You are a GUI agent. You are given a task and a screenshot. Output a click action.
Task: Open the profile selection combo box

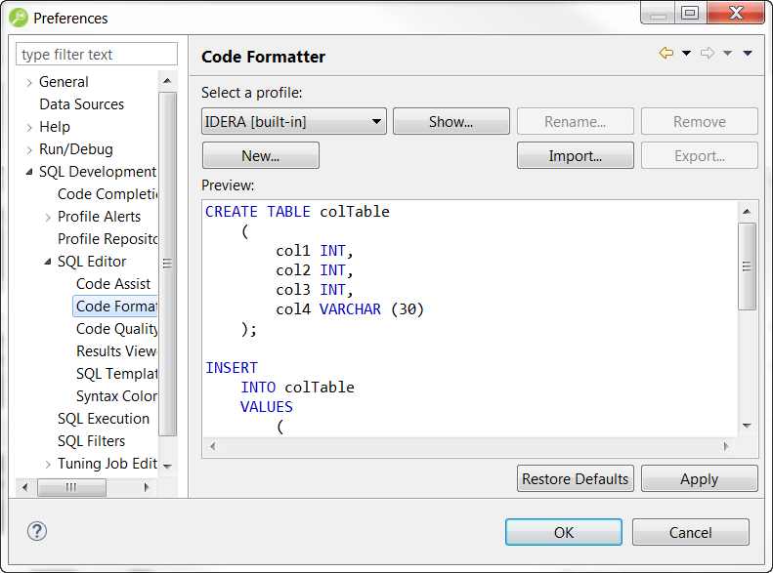pos(294,122)
